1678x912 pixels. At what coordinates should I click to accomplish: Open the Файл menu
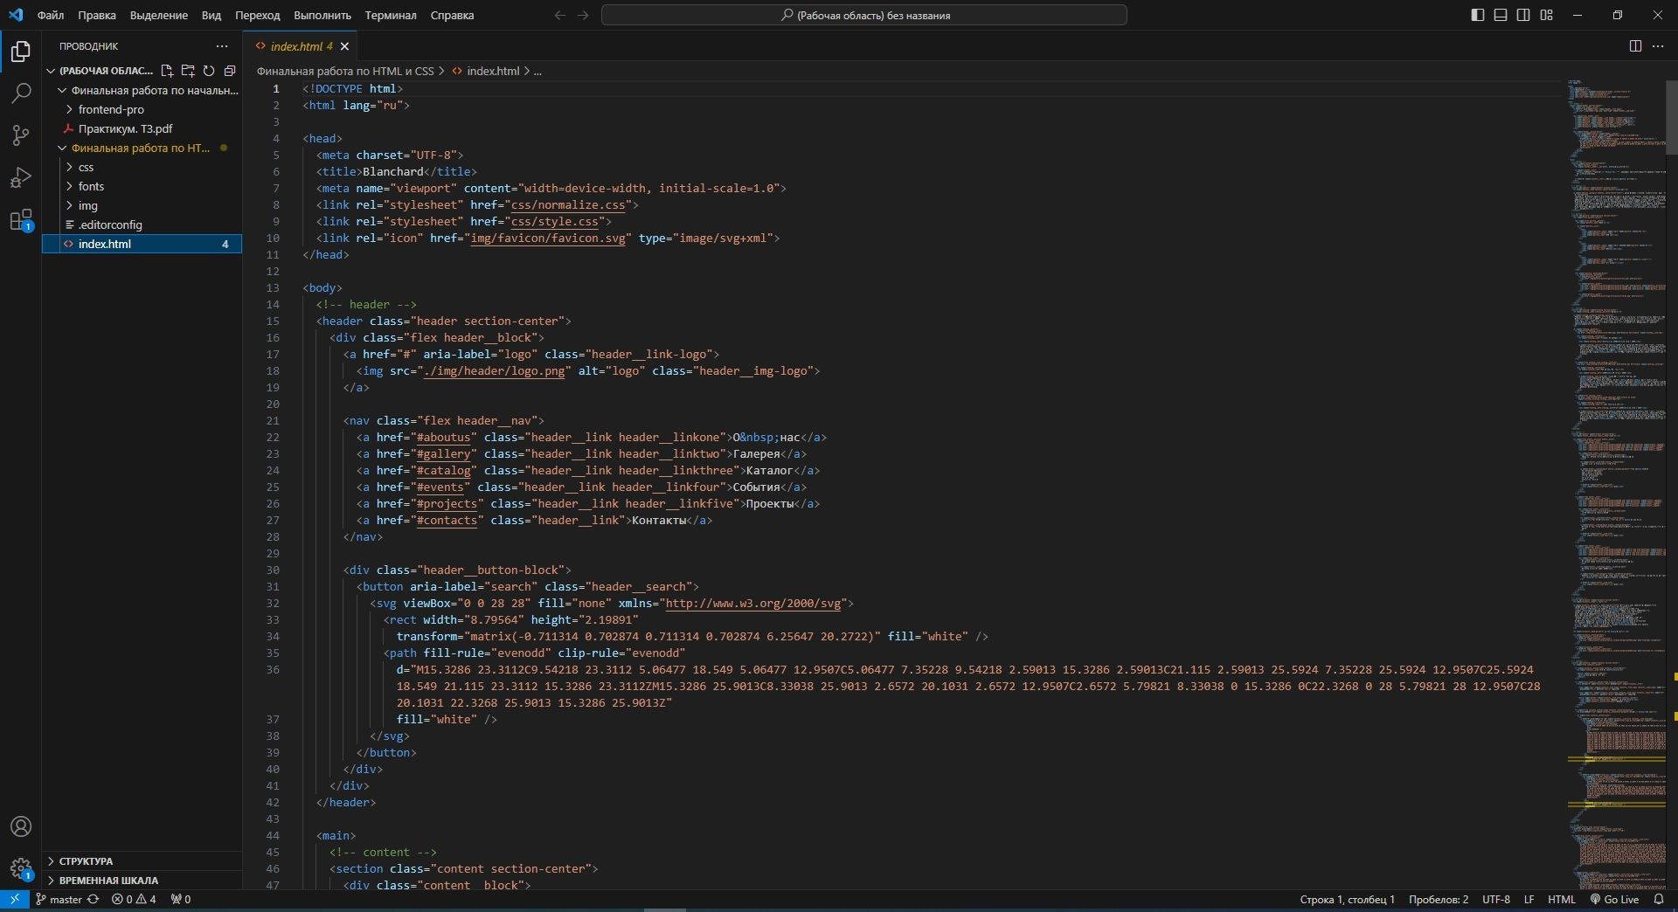tap(51, 15)
